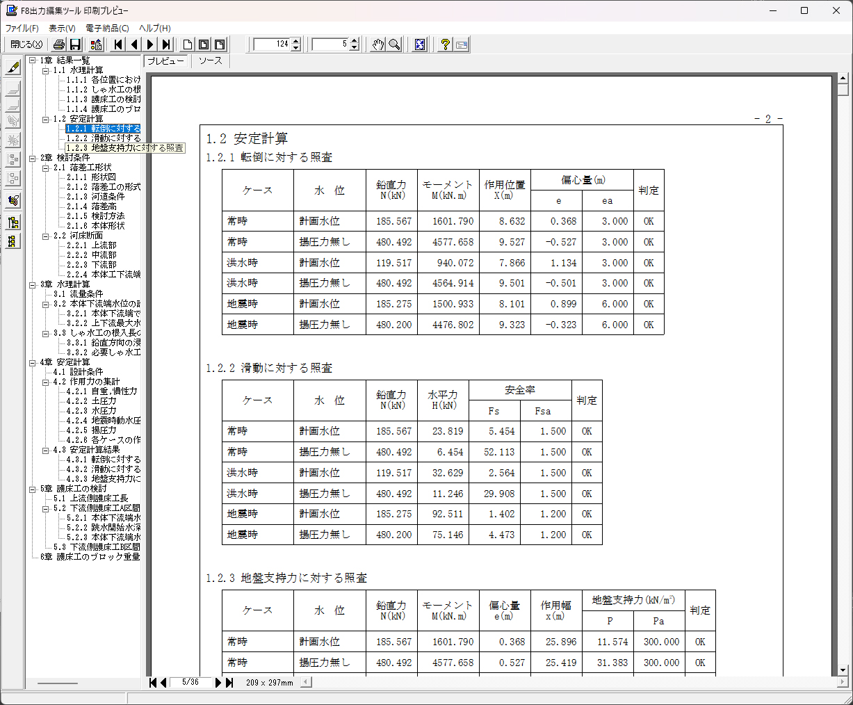Go to previous page using top toolbar arrow
853x705 pixels.
click(134, 44)
